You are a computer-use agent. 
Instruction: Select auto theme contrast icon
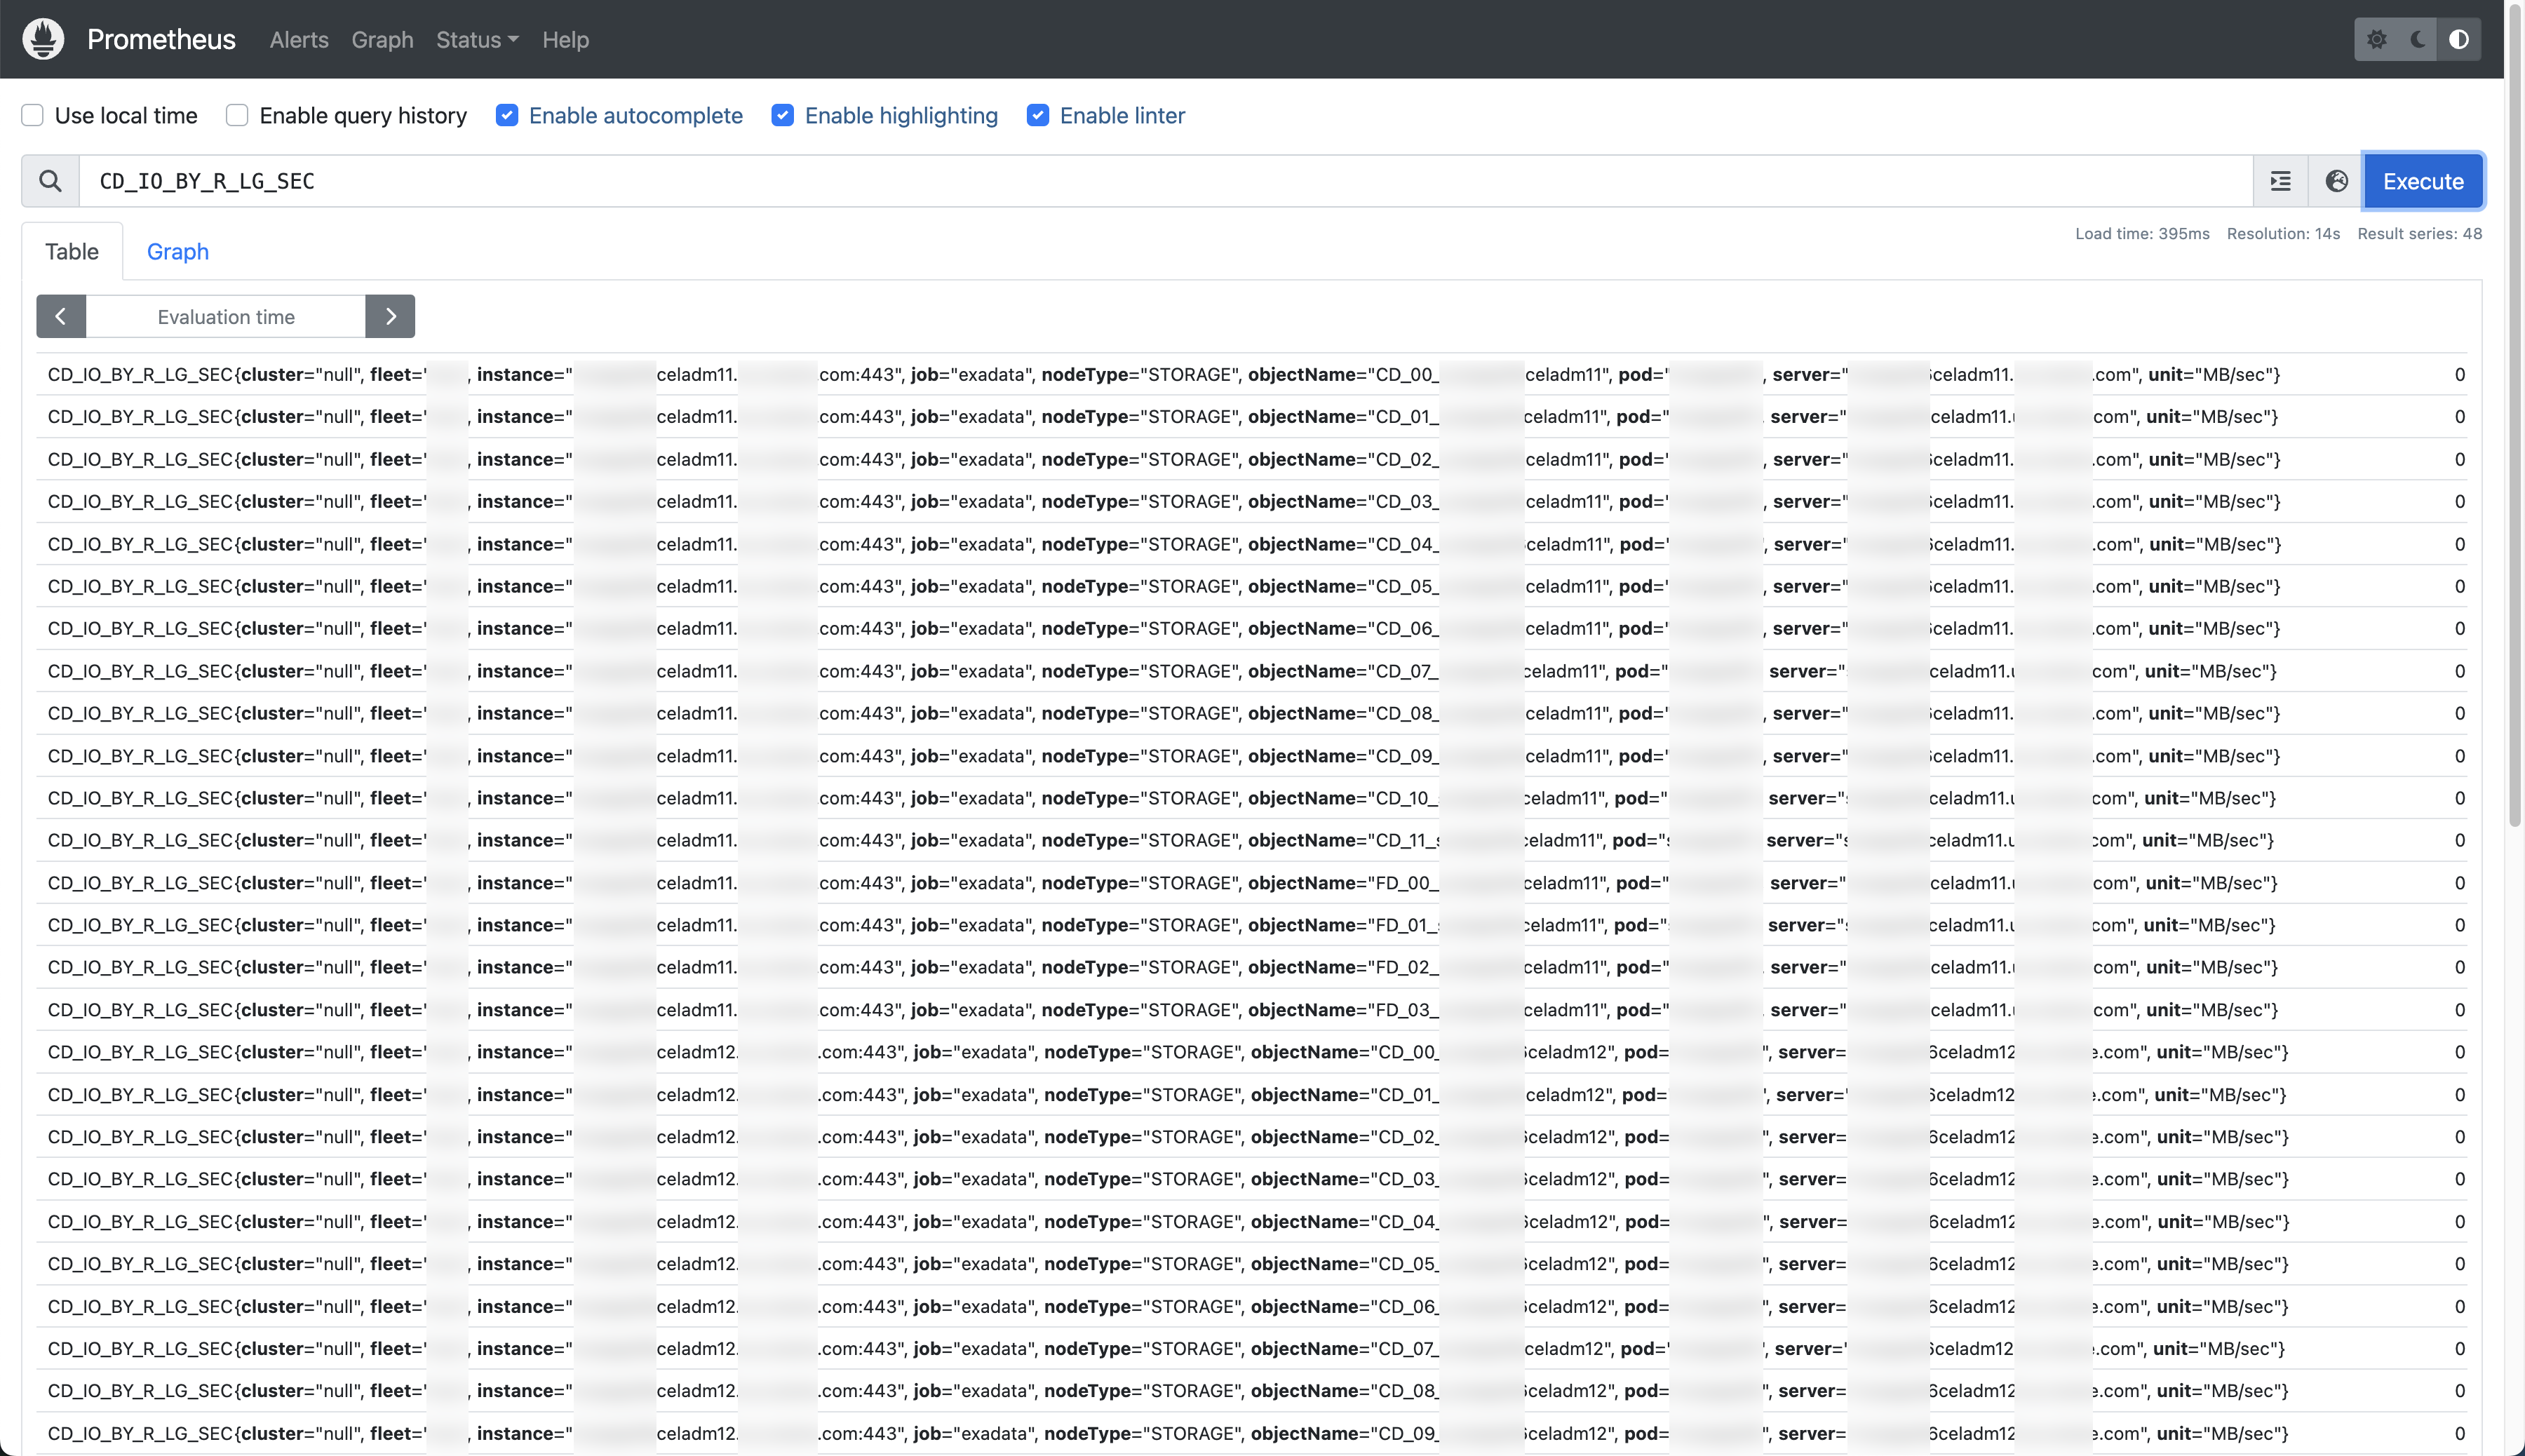(x=2459, y=40)
